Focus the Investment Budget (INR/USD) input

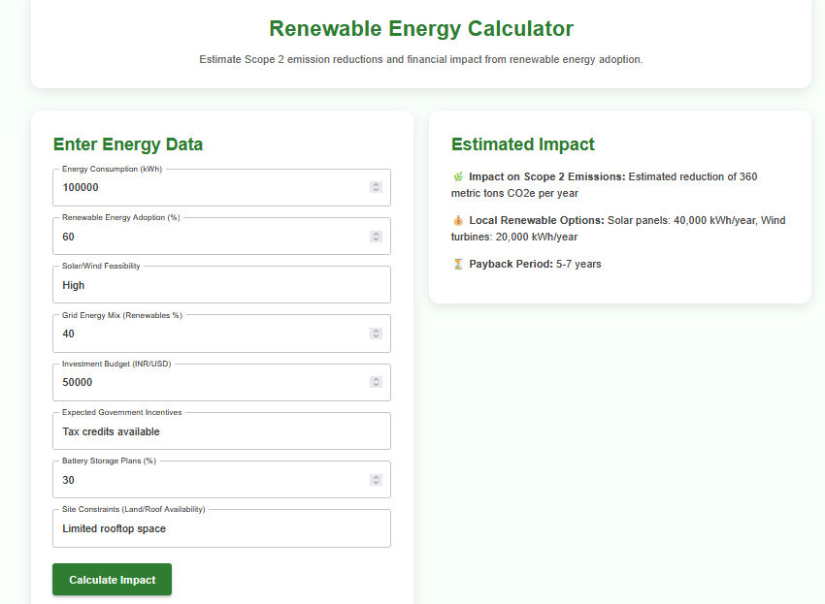click(x=221, y=382)
